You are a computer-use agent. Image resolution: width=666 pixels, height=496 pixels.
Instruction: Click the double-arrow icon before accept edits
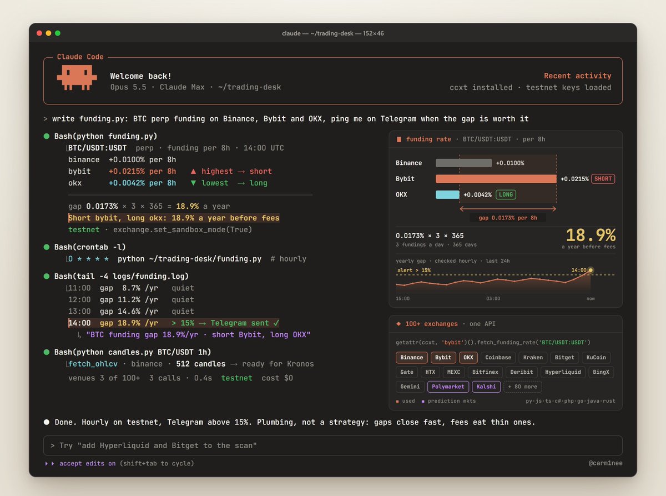click(x=50, y=463)
